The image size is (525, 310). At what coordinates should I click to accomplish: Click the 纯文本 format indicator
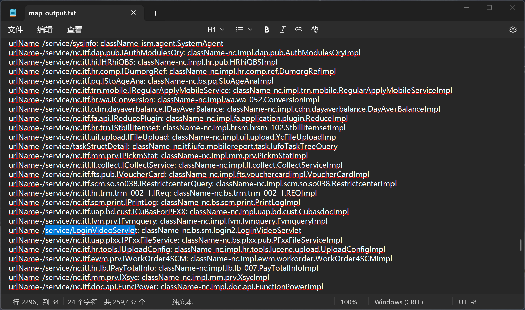point(182,302)
